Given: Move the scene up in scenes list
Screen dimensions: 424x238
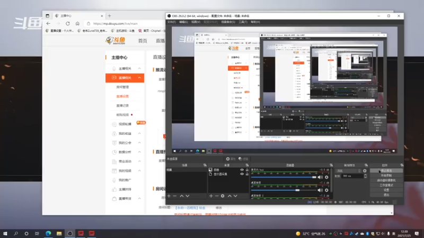Looking at the screenshot, I should tap(182, 196).
